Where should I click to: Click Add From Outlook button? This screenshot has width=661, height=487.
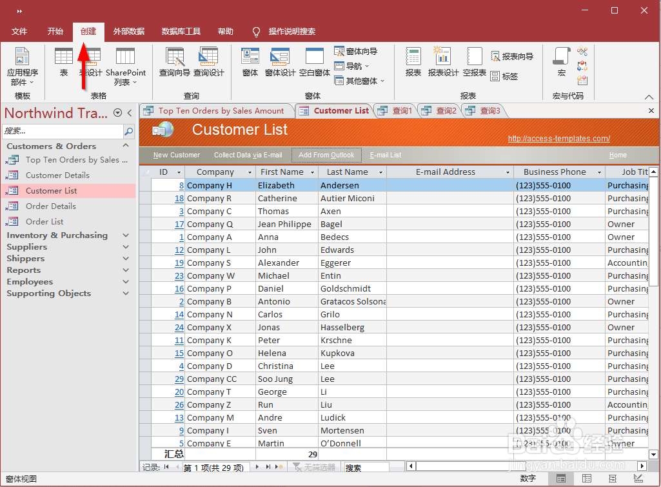[326, 155]
